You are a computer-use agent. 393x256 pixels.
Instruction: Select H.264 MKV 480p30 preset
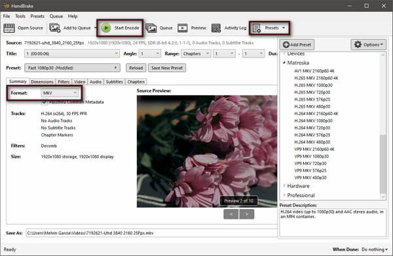click(x=312, y=142)
